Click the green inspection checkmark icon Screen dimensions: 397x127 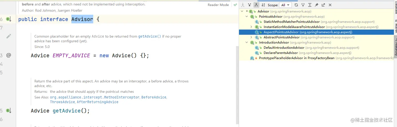[235, 5]
